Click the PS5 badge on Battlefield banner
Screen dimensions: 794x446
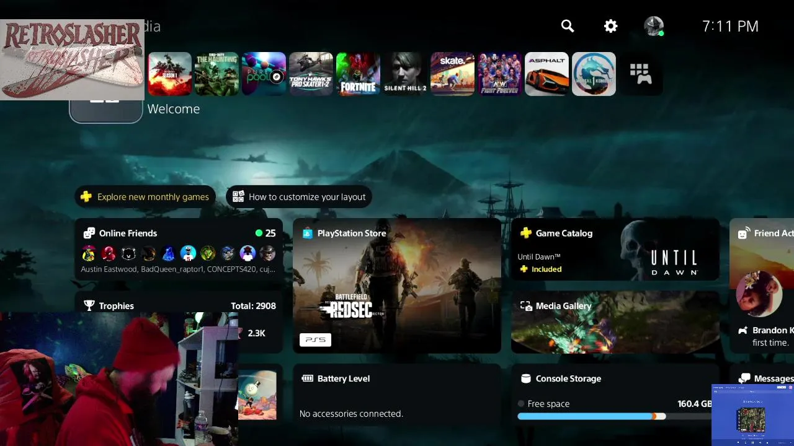pyautogui.click(x=315, y=339)
